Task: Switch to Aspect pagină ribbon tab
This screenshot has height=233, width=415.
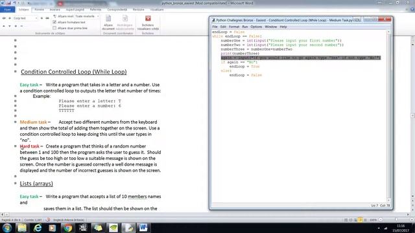Action: 75,10
